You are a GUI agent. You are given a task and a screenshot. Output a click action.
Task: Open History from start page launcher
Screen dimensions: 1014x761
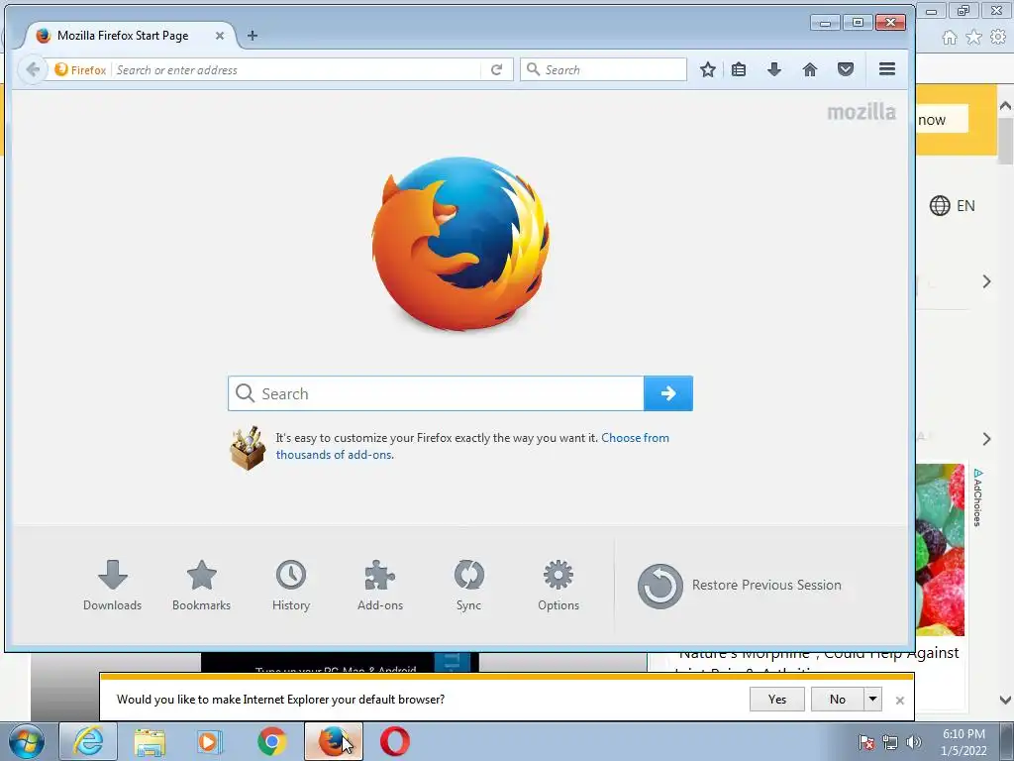[291, 585]
